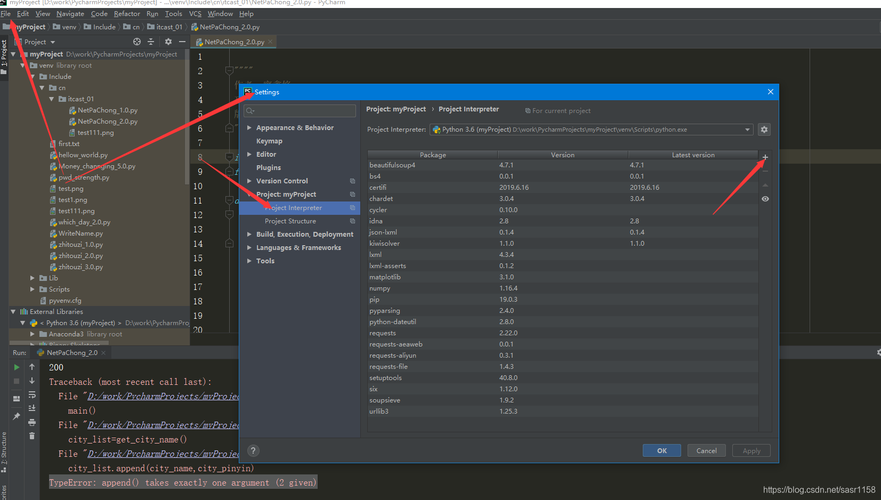Image resolution: width=881 pixels, height=500 pixels.
Task: Collapse all in the Project panel toolbar
Action: 151,42
